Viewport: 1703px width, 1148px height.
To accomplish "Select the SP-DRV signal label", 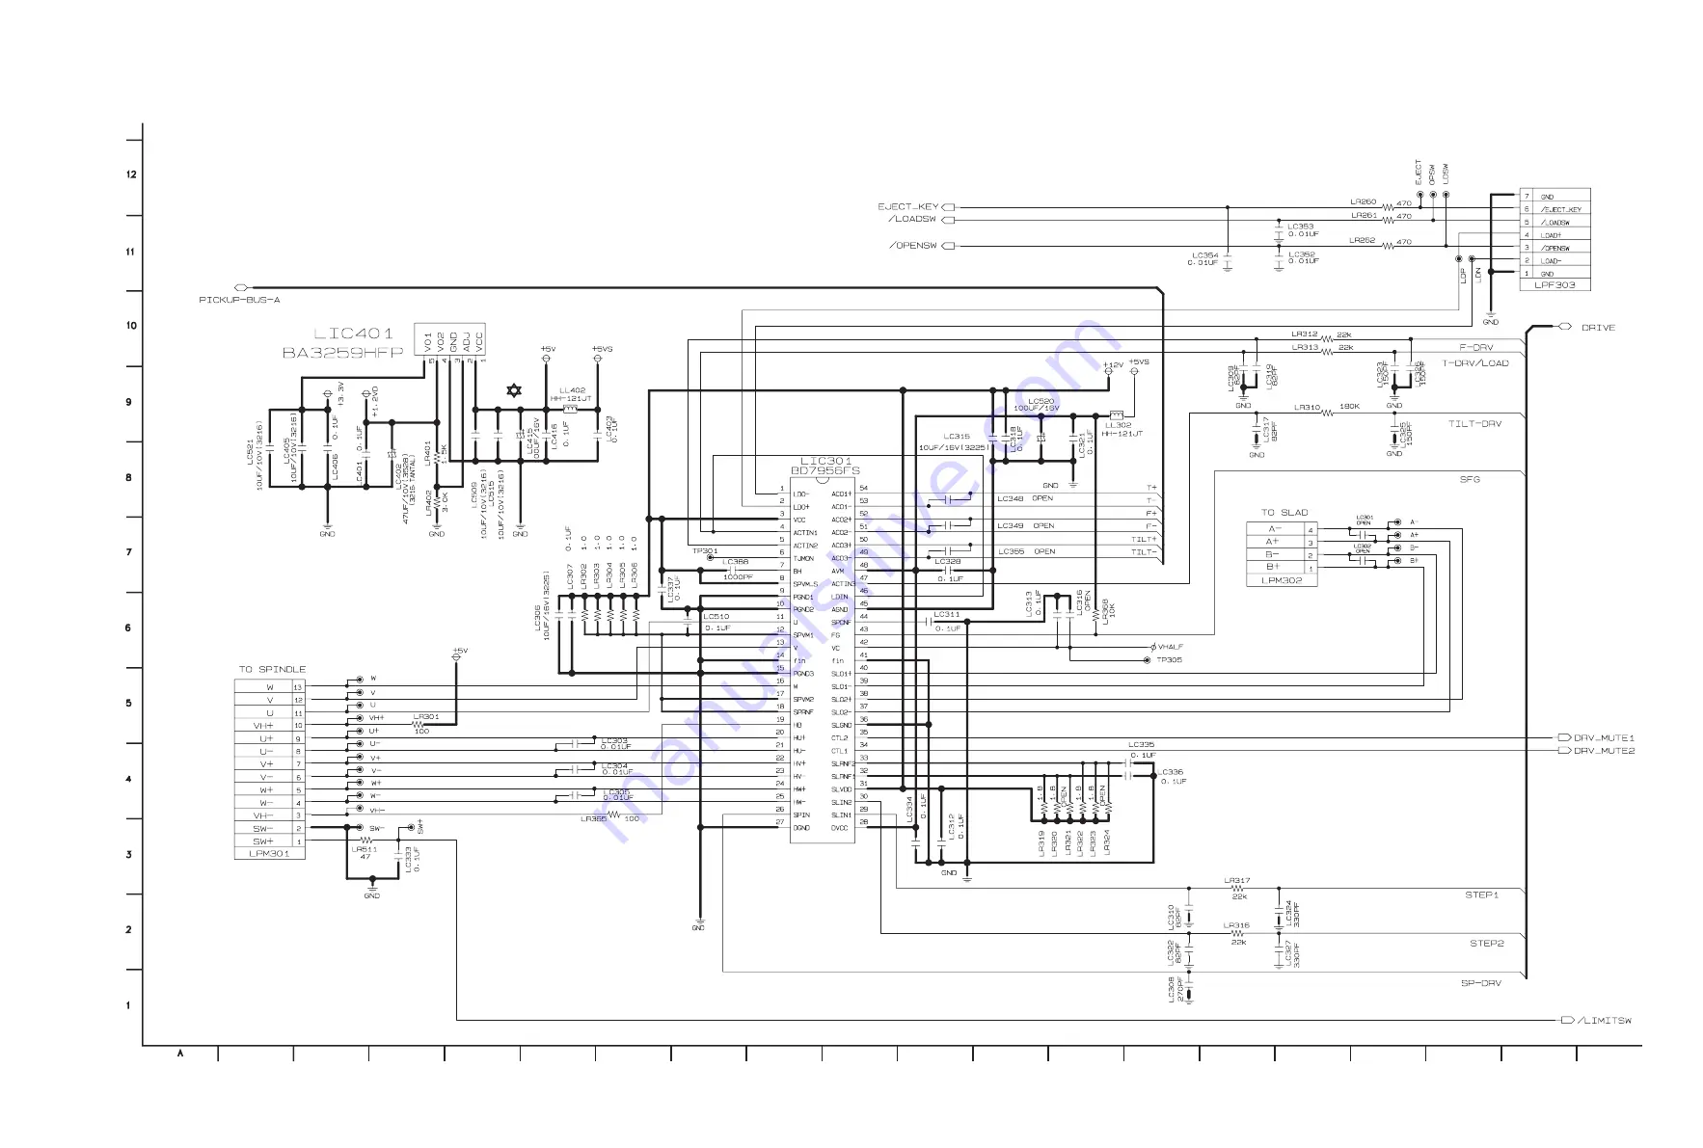I will pos(1480,983).
